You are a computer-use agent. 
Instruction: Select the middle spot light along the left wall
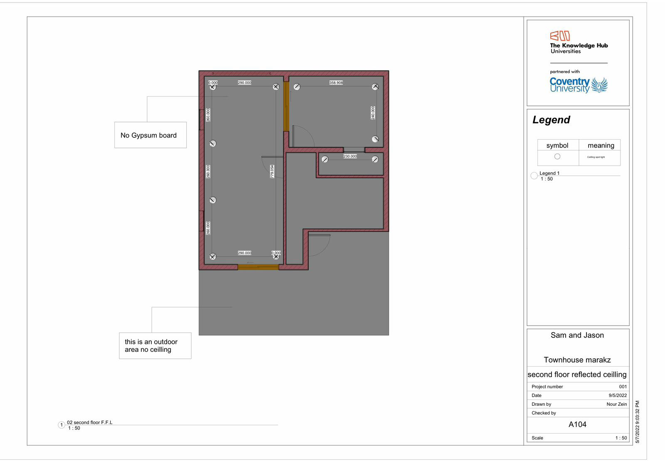(x=212, y=143)
